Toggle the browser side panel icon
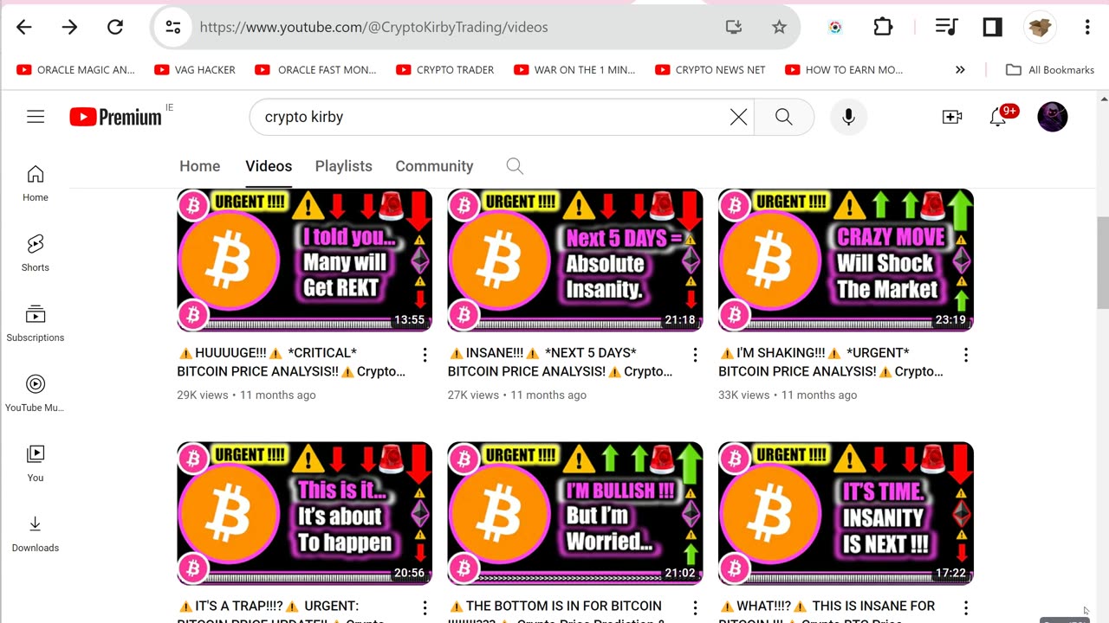1109x623 pixels. click(992, 27)
